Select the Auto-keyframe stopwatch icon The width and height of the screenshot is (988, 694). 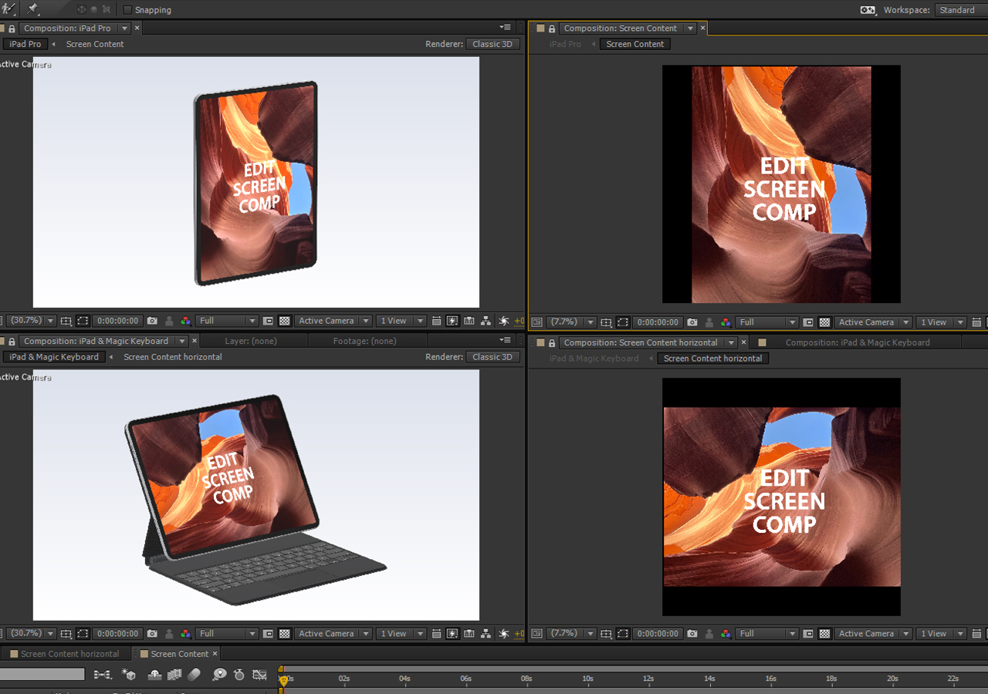(239, 673)
